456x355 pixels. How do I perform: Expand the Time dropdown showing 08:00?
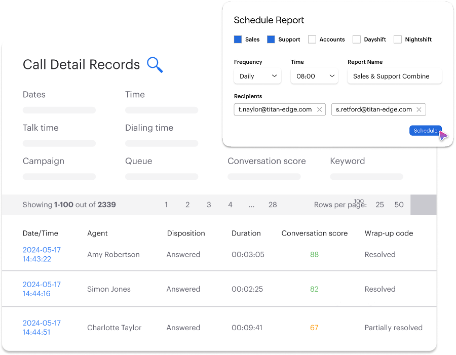tap(314, 76)
